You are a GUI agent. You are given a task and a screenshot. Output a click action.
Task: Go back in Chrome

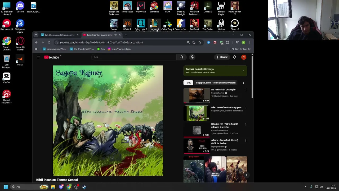[36, 42]
